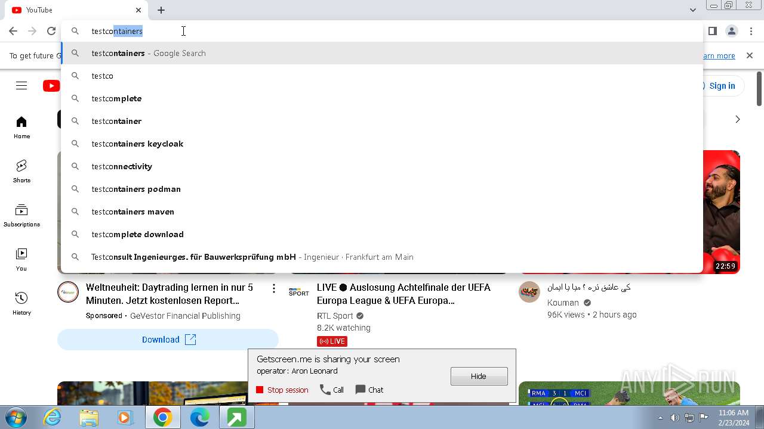Choose the 'testco' suggestion
The width and height of the screenshot is (764, 429).
(382, 76)
